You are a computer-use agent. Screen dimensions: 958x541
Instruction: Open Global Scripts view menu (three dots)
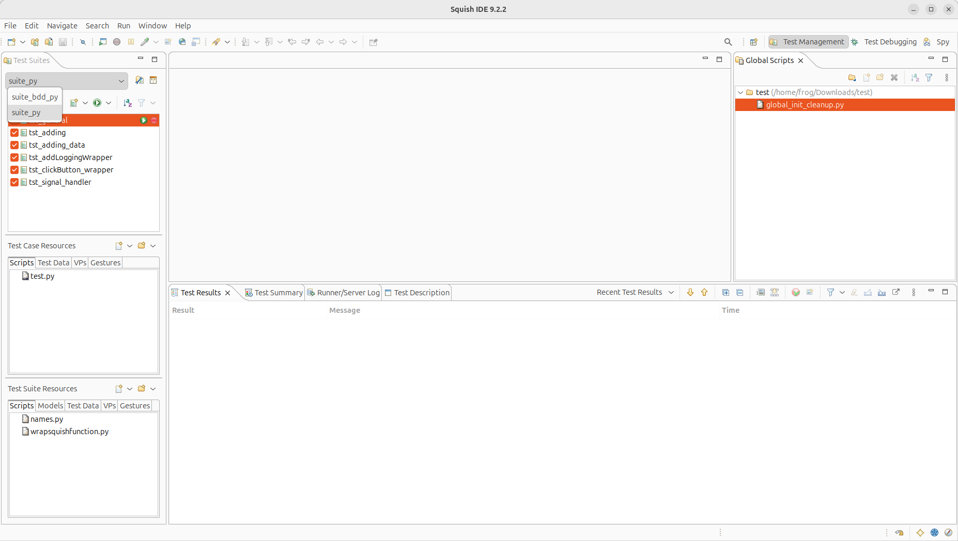point(947,77)
